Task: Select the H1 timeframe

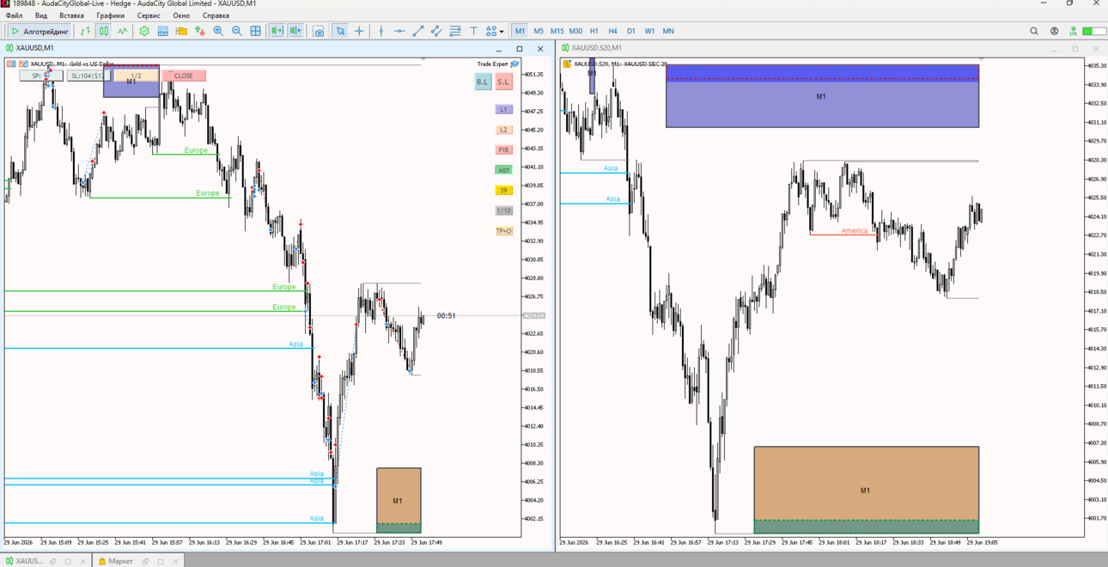Action: click(x=594, y=31)
